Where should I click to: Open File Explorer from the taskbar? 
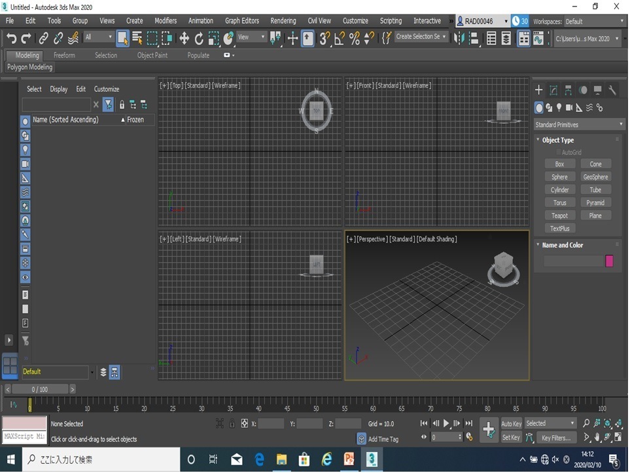point(282,459)
